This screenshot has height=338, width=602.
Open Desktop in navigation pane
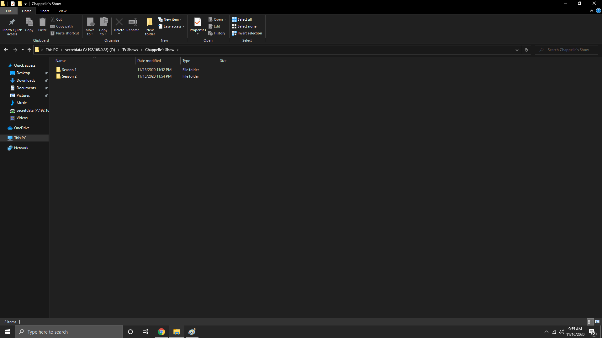click(x=23, y=73)
